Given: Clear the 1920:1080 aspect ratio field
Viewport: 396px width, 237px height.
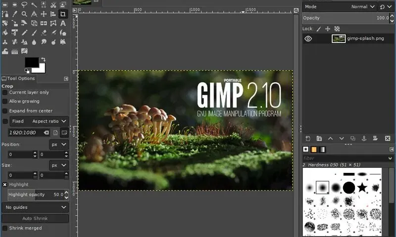Looking at the screenshot, I should click(46, 132).
